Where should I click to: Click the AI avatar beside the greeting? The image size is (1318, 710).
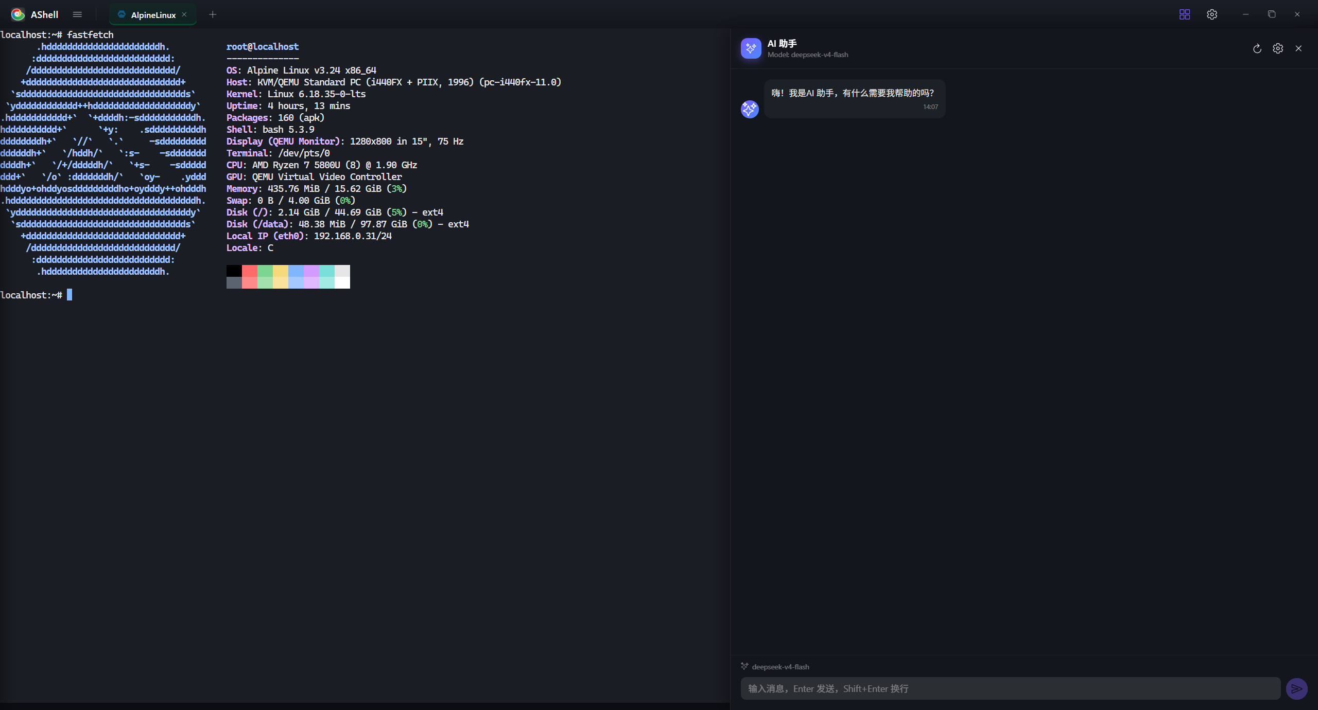(750, 109)
